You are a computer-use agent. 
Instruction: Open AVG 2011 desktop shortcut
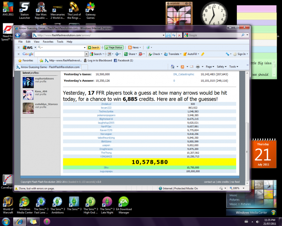pos(8,9)
